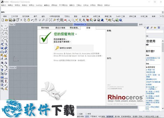Toggle 鎖定格點 grid snap in status bar
164x118 pixels.
tap(81, 116)
